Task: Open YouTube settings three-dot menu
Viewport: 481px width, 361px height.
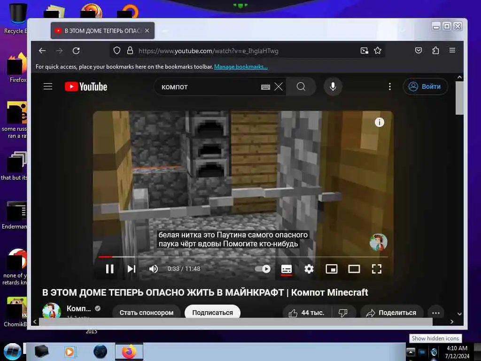Action: (390, 87)
